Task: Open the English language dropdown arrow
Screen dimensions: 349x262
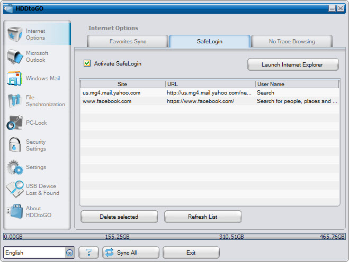Action: [x=70, y=252]
